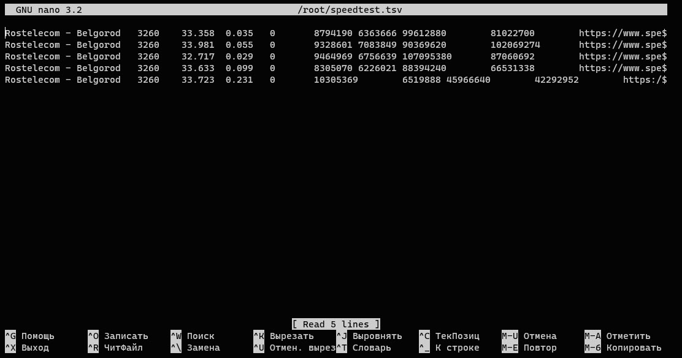Click server ID 3260 in the 32.717 row

148,56
